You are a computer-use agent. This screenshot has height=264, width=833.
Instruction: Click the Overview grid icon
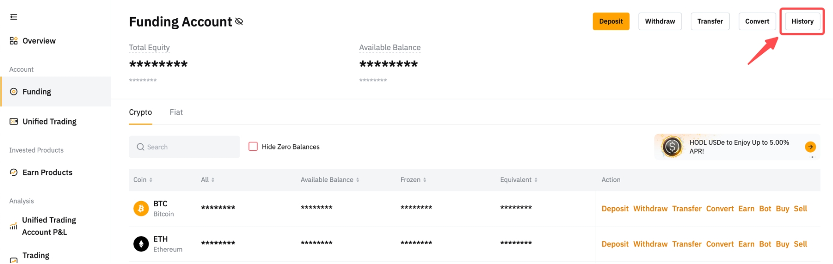pos(14,41)
